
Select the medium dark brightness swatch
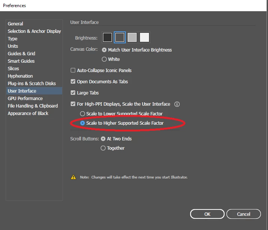120,37
